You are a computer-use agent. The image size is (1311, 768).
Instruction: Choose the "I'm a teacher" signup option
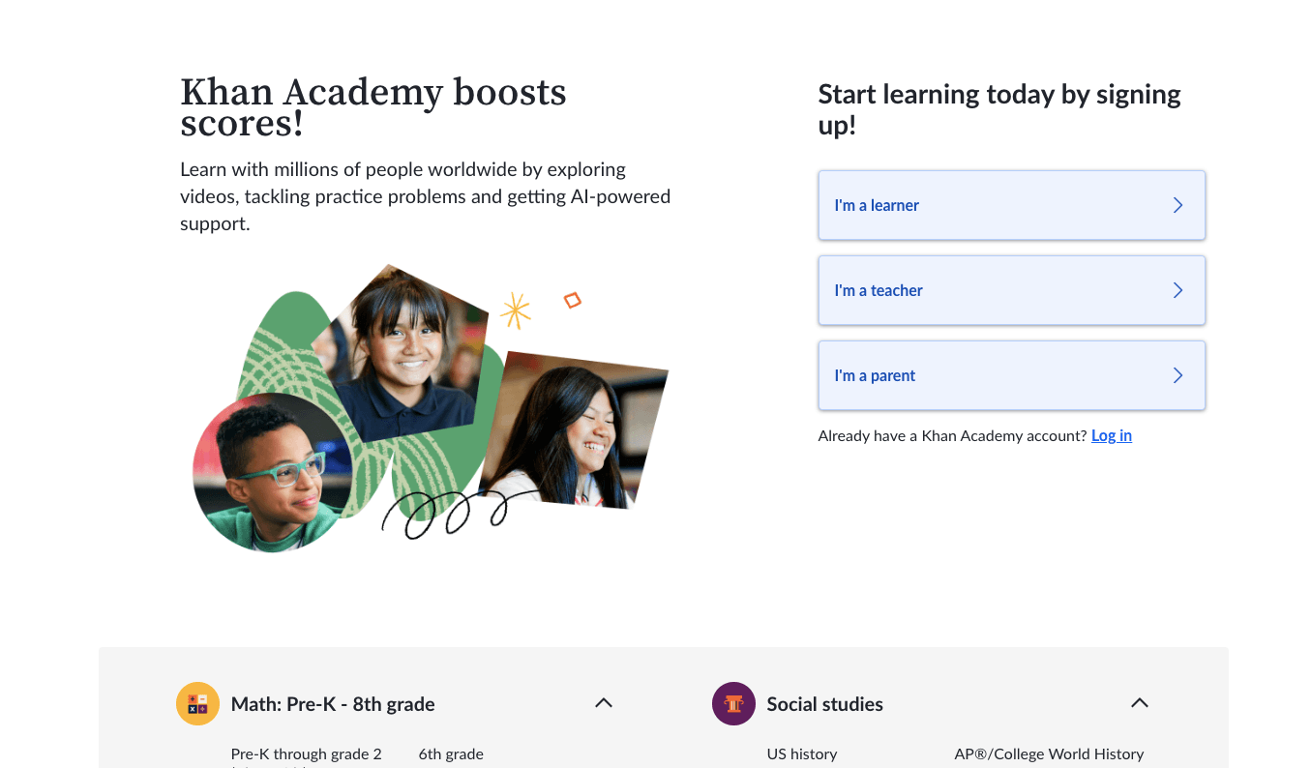coord(1011,290)
